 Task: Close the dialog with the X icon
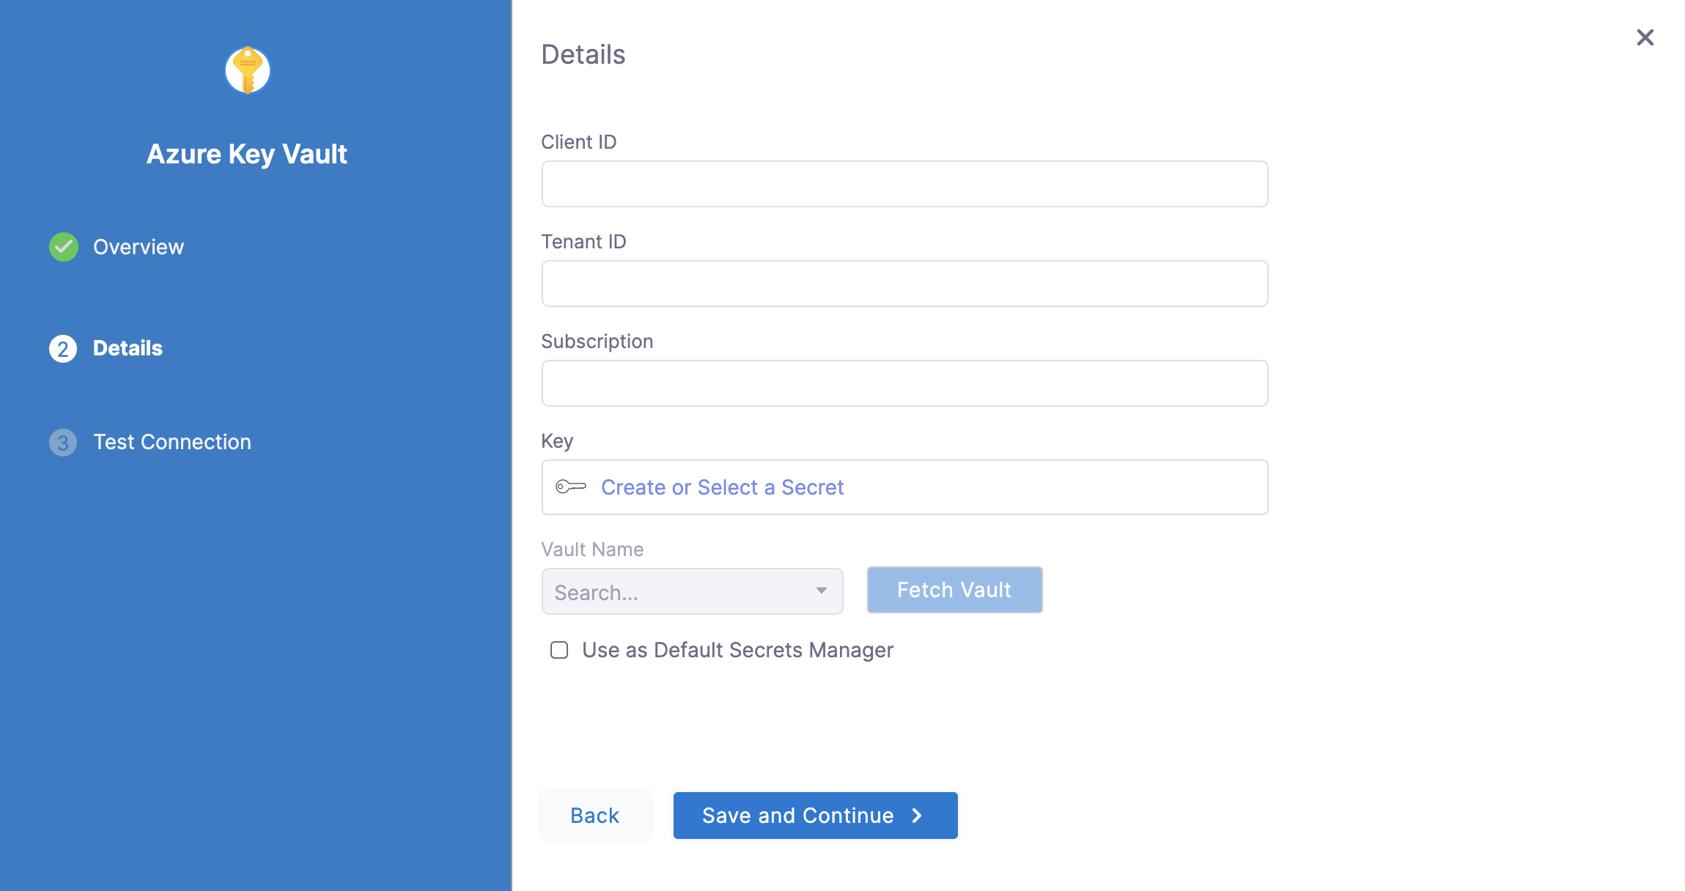[1645, 37]
